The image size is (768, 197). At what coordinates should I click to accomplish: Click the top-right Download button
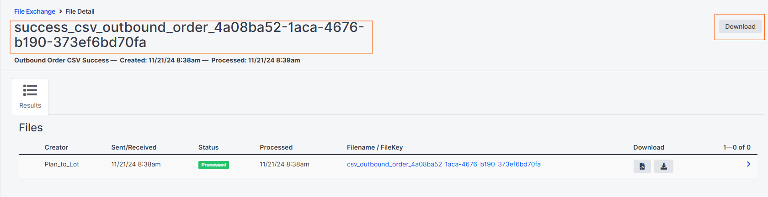click(740, 26)
